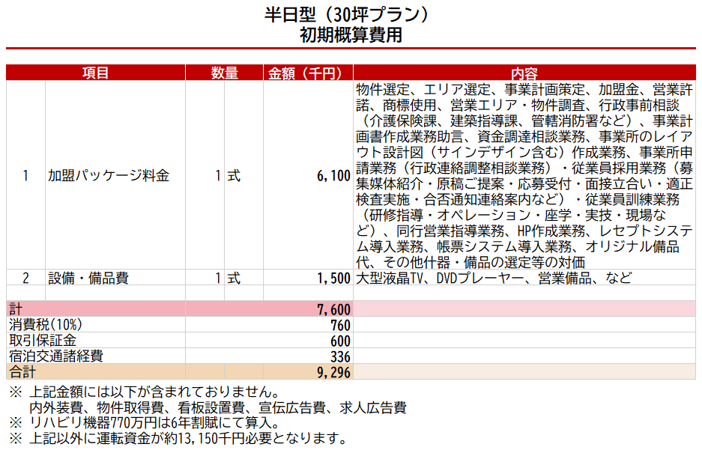Select the 設備・備品費 item cell
Screen dimensions: 702x450
[x=88, y=278]
